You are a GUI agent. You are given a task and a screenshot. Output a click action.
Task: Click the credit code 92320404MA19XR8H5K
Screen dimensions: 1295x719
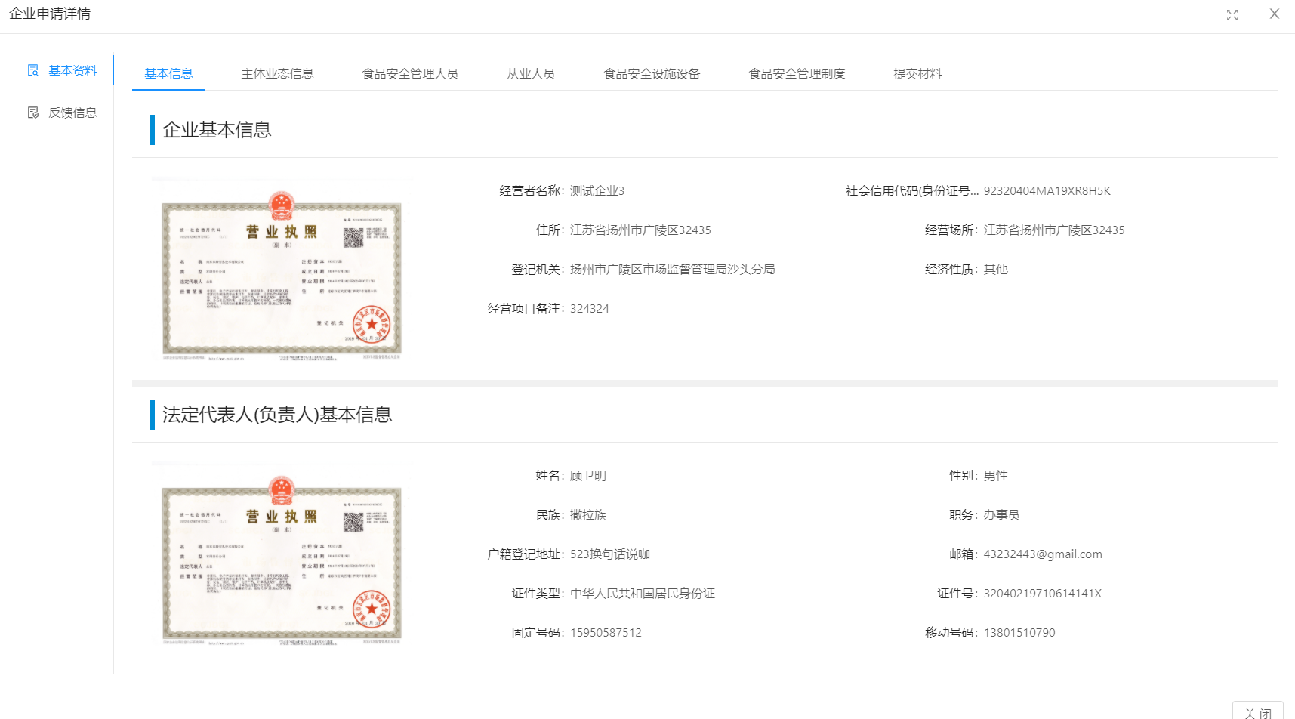[x=1047, y=190]
